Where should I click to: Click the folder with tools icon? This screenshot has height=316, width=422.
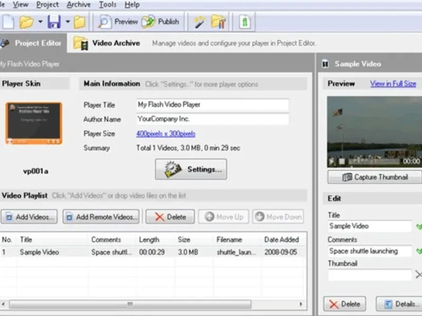click(x=218, y=22)
